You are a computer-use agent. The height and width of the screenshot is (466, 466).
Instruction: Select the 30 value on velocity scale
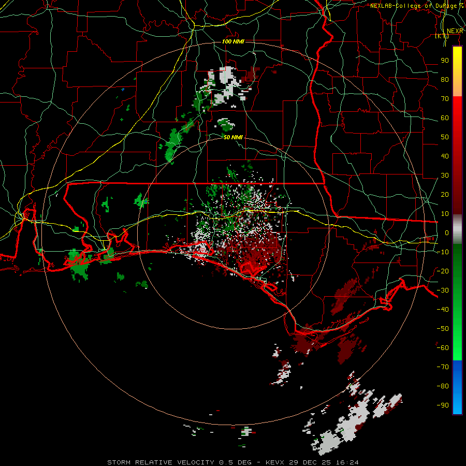(x=445, y=176)
